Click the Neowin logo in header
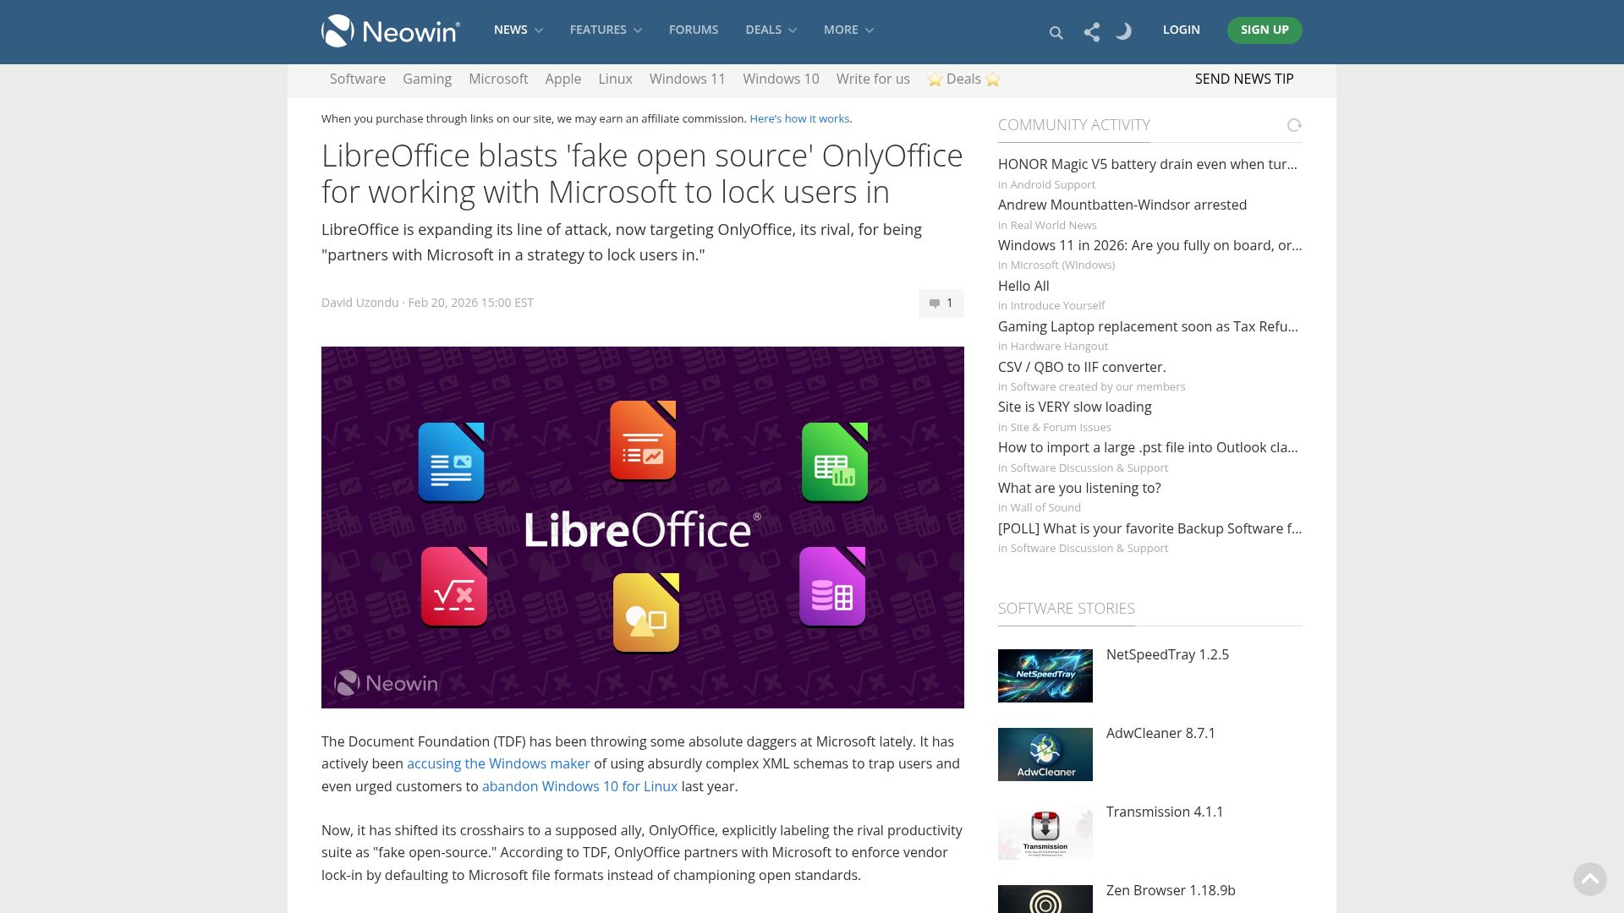 tap(391, 31)
